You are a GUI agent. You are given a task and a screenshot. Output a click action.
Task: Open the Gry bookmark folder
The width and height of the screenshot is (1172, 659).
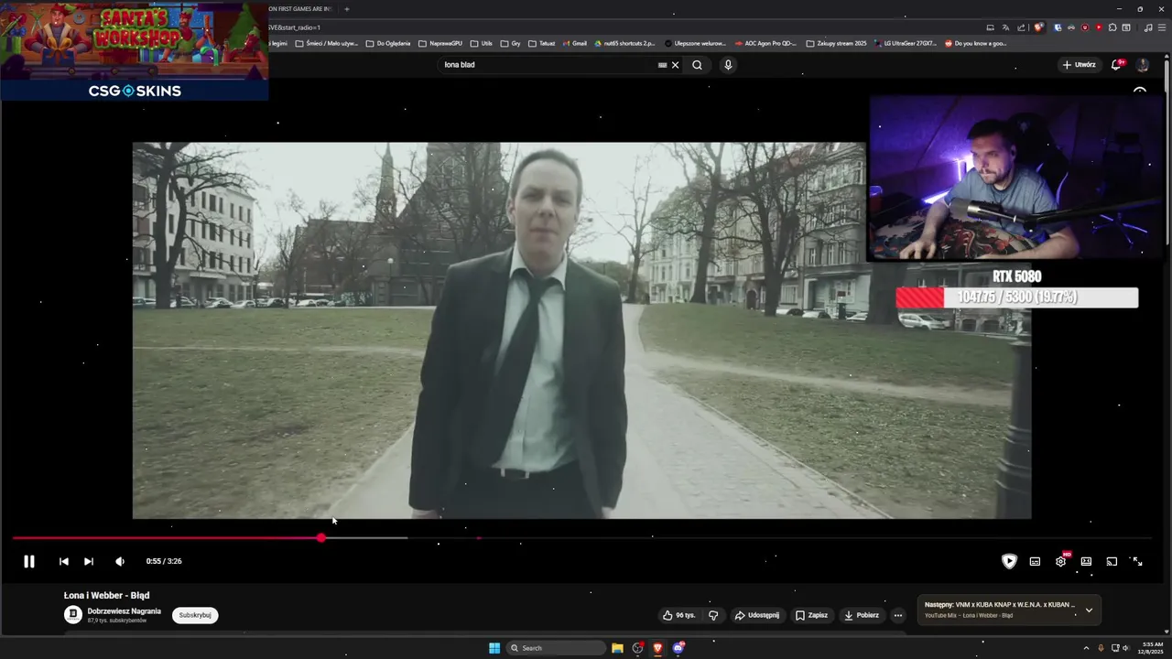click(510, 43)
